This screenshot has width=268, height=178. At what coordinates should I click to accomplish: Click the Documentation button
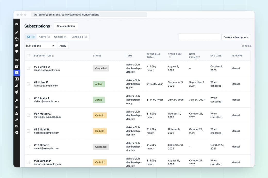click(x=66, y=26)
